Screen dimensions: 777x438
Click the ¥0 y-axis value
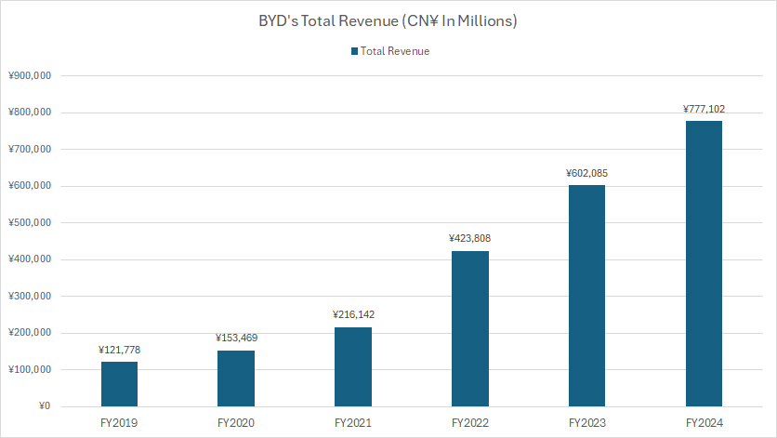tap(45, 406)
